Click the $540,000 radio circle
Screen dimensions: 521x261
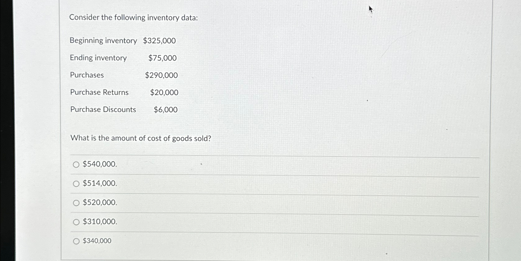click(x=76, y=164)
